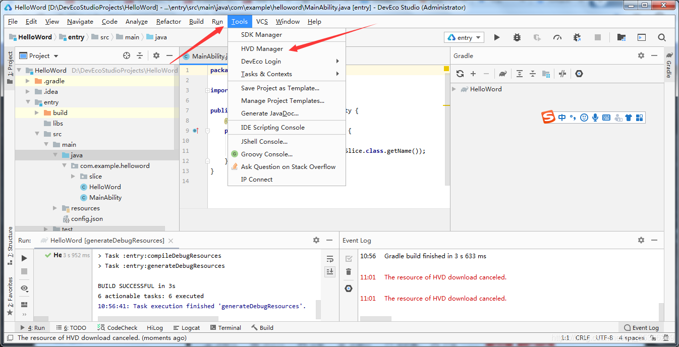Screen dimensions: 679x347
Task: Open the Logcat tool window
Action: 186,327
